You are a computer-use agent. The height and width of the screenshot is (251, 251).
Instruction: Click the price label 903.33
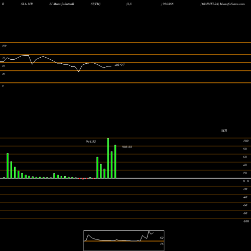pyautogui.click(x=127, y=147)
